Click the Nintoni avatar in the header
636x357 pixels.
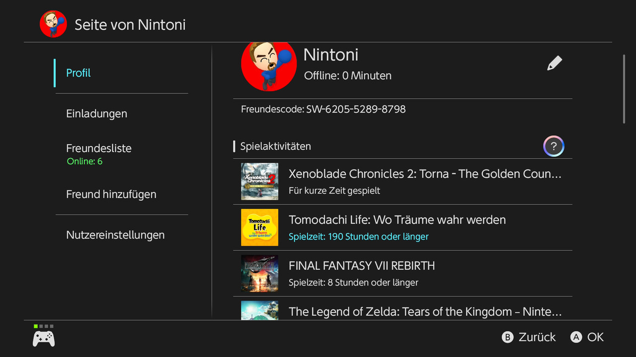click(53, 24)
